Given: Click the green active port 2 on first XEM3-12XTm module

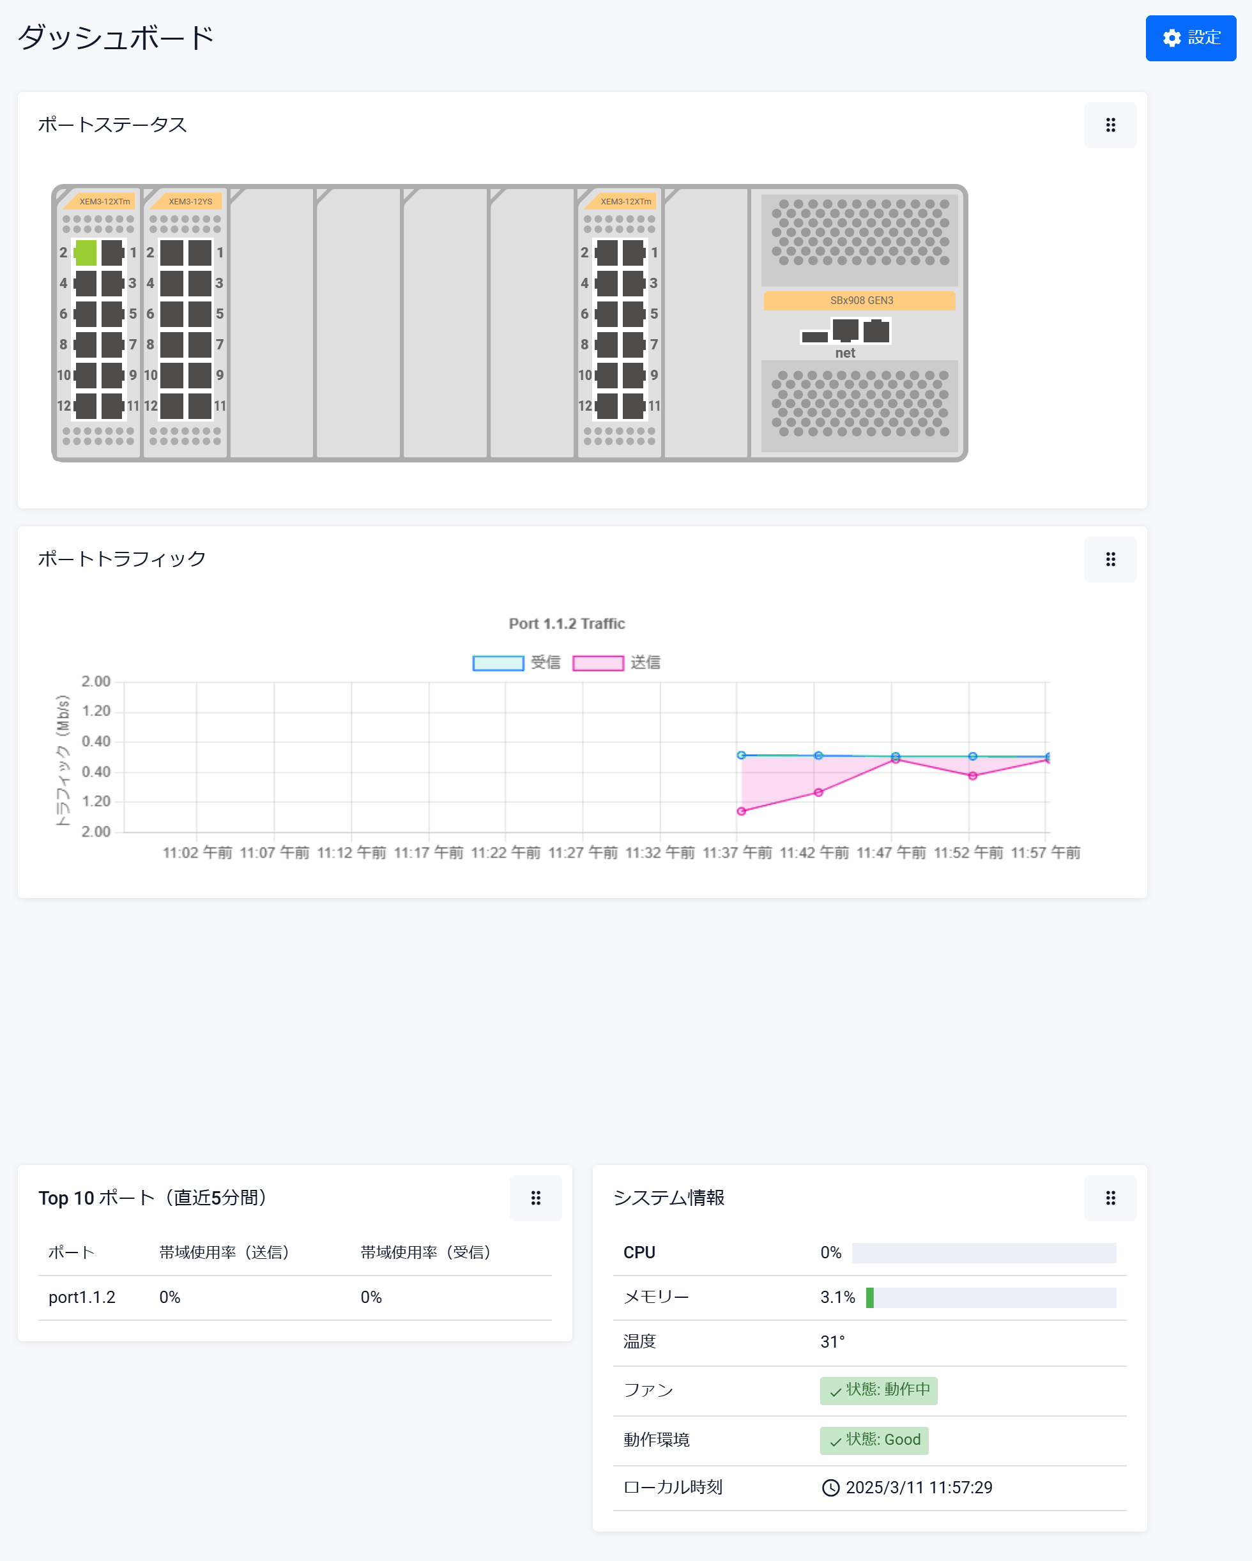Looking at the screenshot, I should point(86,253).
